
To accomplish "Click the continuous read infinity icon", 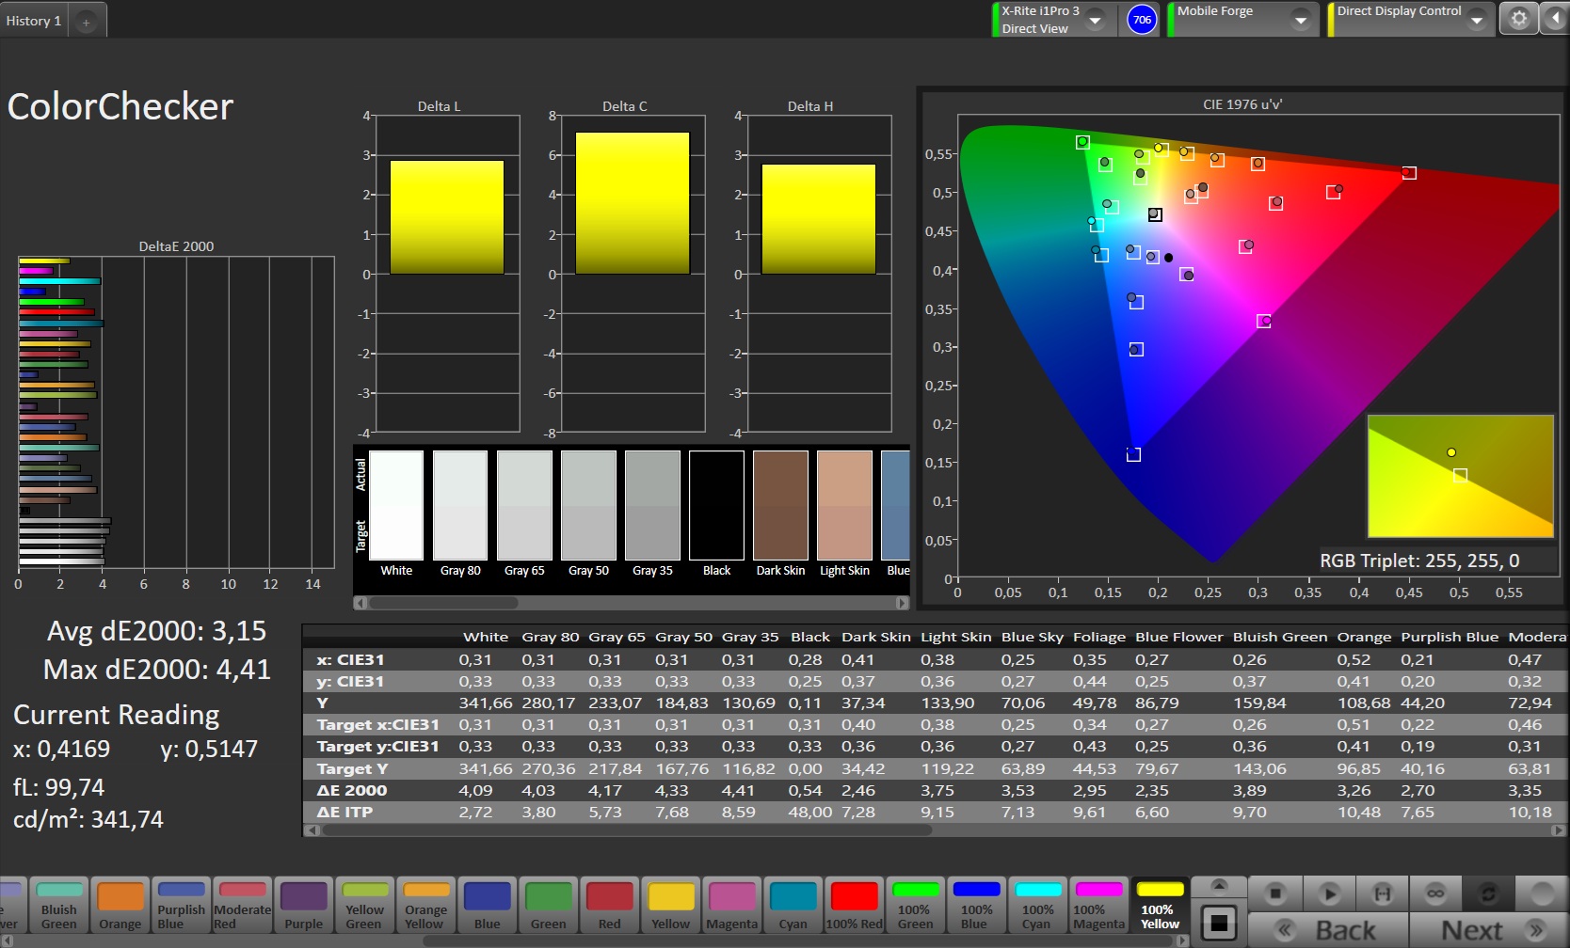I will click(1434, 893).
